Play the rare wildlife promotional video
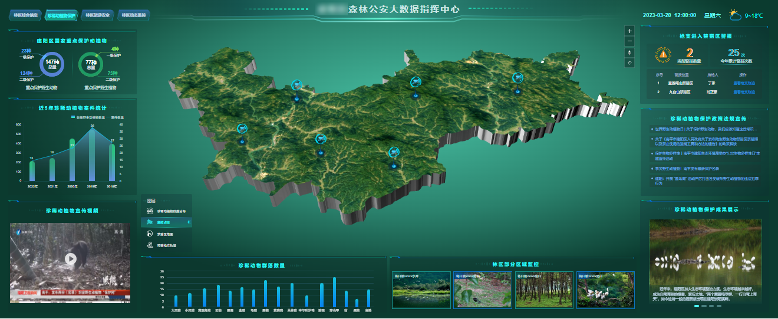Screen dimensions: 778x319 tap(71, 258)
